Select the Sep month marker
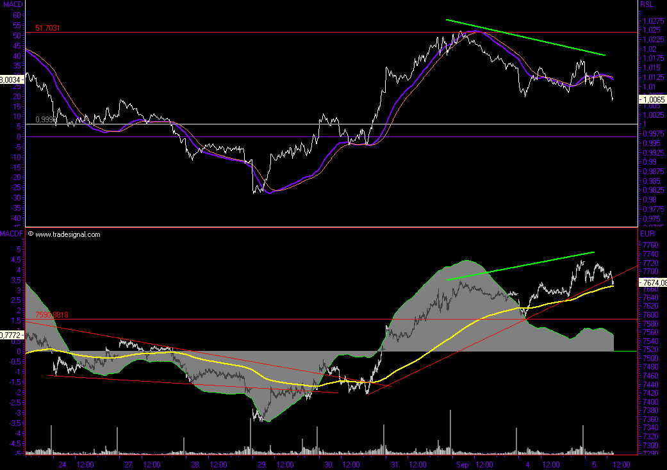Viewport: 667px width, 470px height. (461, 464)
